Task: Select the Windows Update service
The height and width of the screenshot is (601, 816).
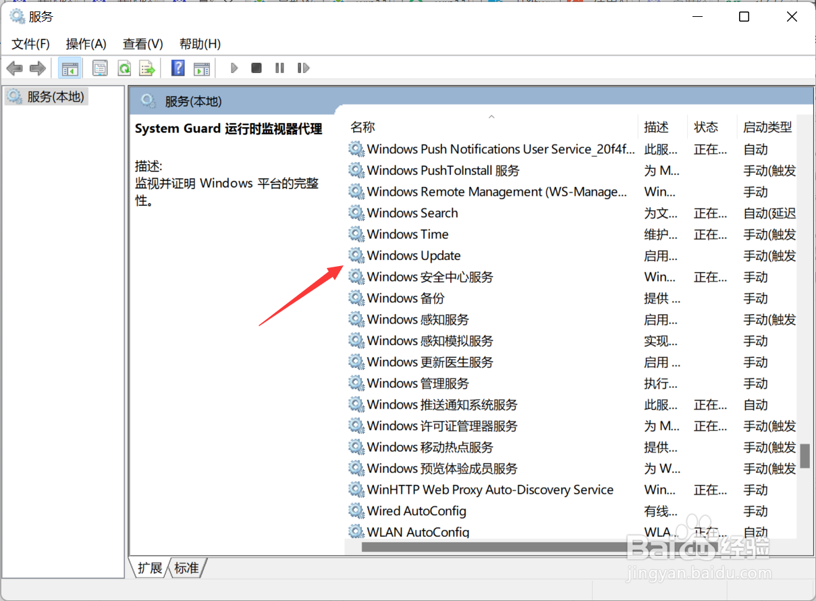Action: [413, 255]
